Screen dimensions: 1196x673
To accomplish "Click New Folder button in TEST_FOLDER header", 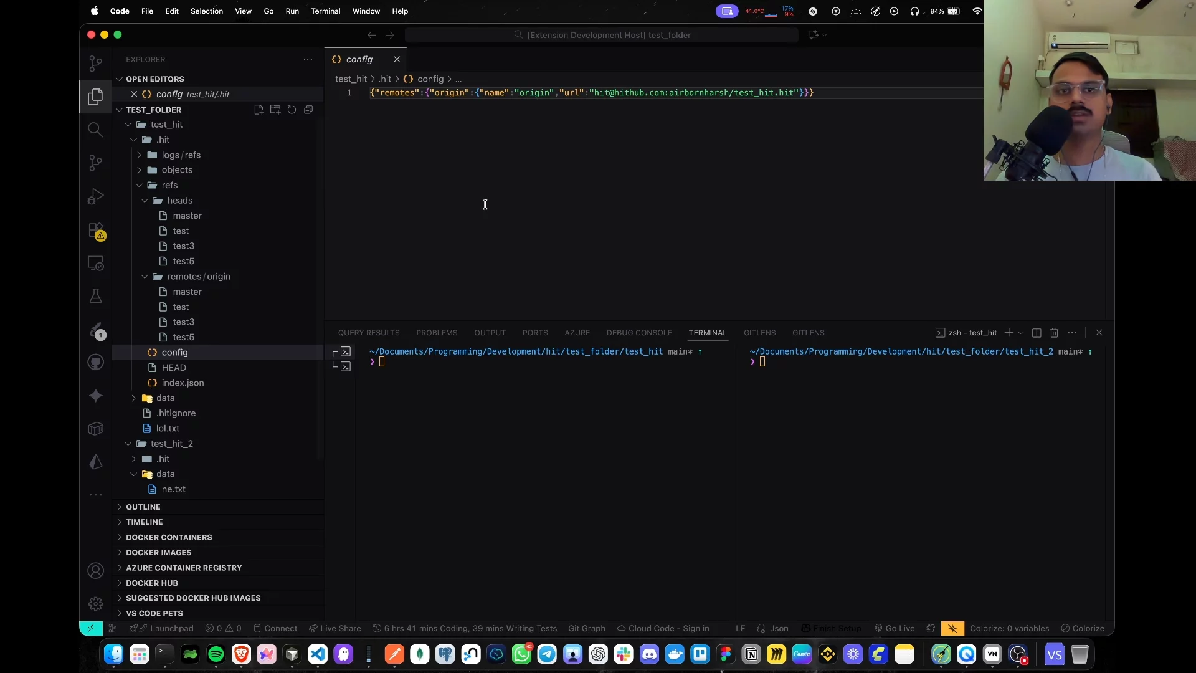I will click(x=275, y=110).
